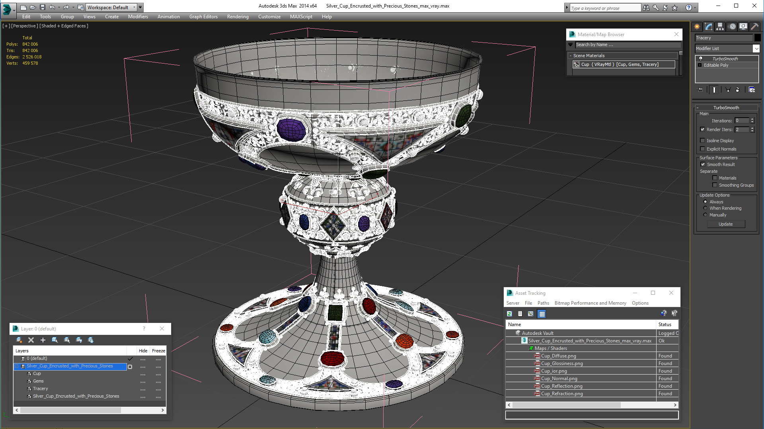Click the Update button
The height and width of the screenshot is (429, 764).
click(725, 224)
